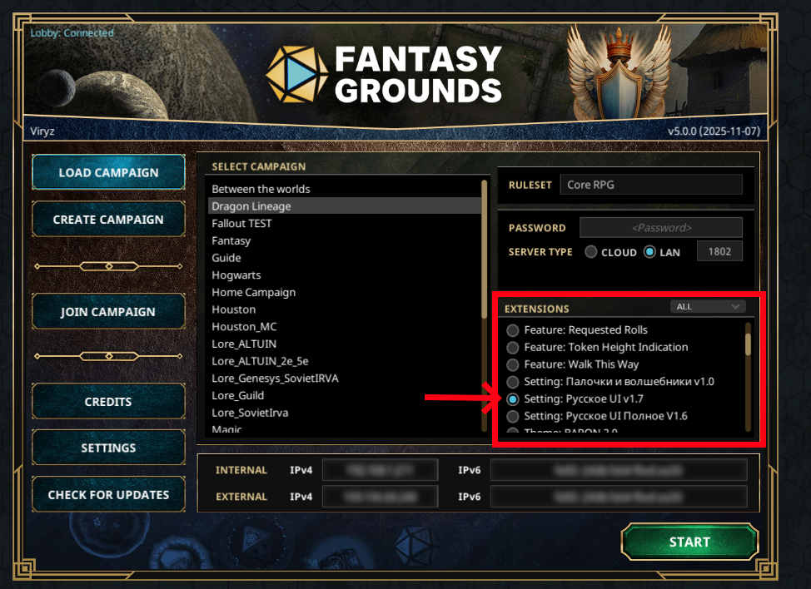Select the LAN server type option
Screen dimensions: 811x589
pos(649,252)
